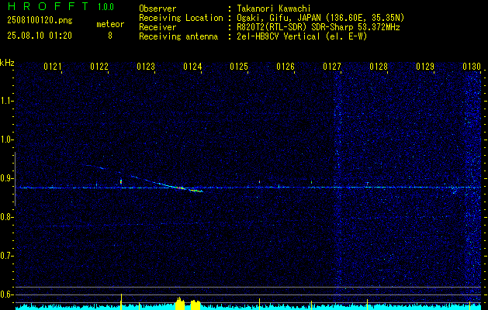Click the Observer field label
The image size is (488, 310).
[x=157, y=9]
